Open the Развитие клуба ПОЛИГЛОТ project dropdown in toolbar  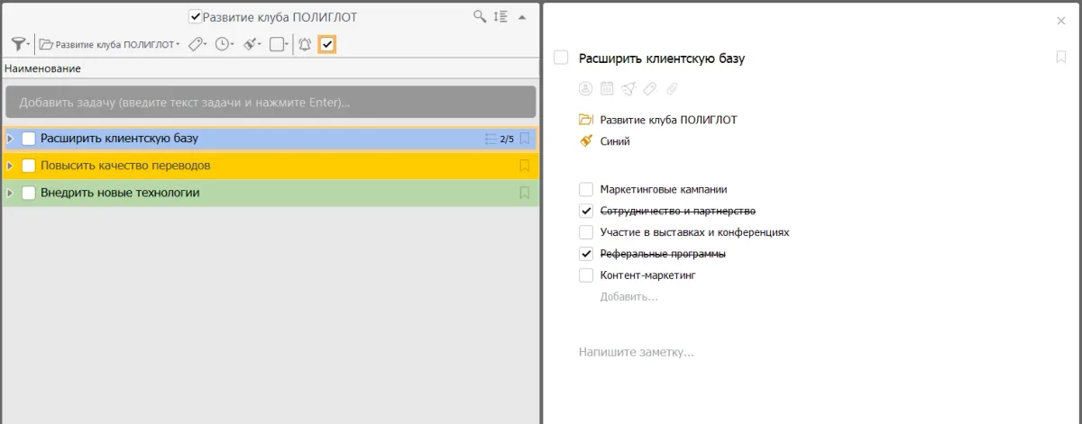click(109, 44)
